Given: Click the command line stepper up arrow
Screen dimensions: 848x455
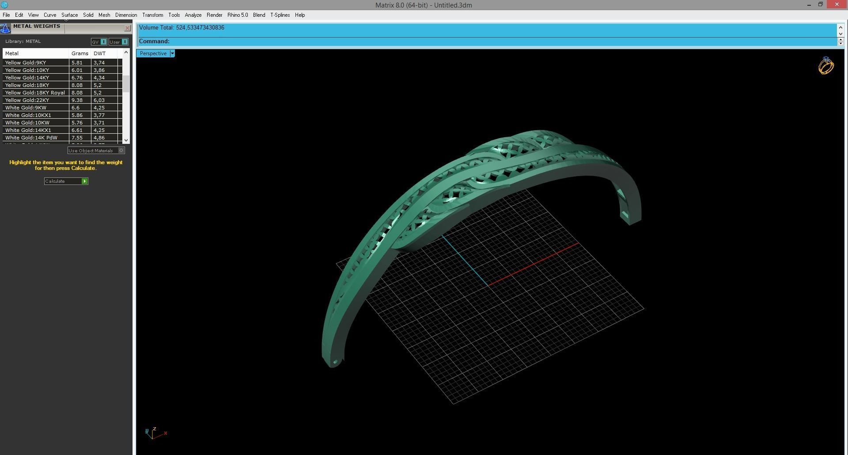Looking at the screenshot, I should pos(840,40).
